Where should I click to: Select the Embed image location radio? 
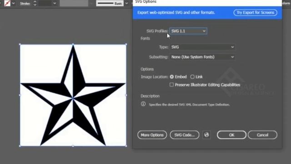click(x=172, y=77)
